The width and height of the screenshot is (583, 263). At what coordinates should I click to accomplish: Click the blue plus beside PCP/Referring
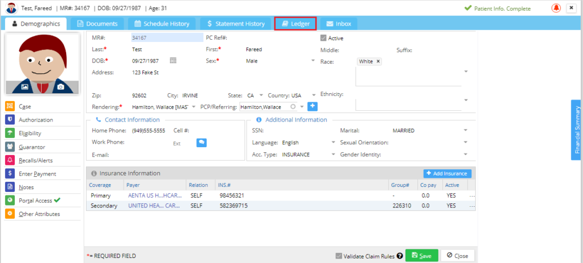click(313, 106)
